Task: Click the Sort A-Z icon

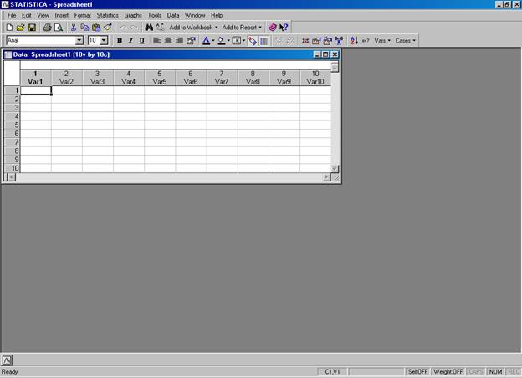Action: [x=354, y=41]
